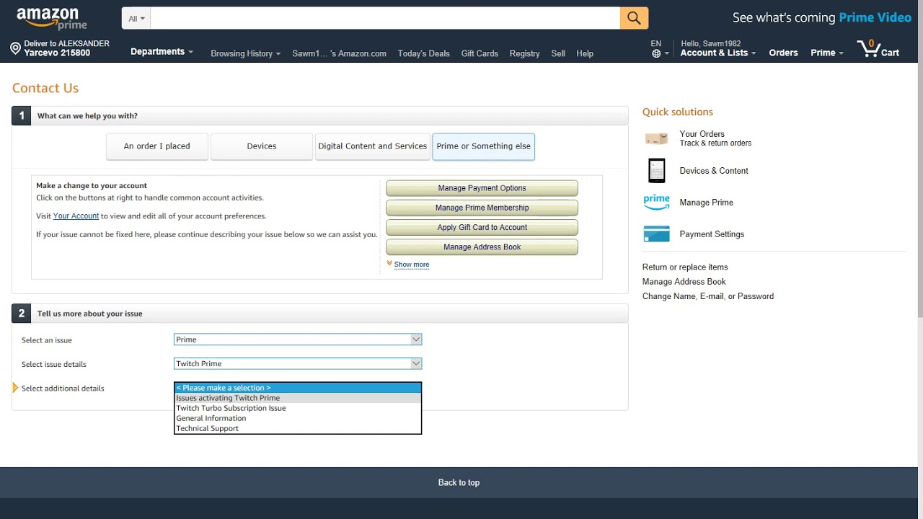Viewport: 923px width, 519px height.
Task: Click the Manage Address Book button
Action: point(482,247)
